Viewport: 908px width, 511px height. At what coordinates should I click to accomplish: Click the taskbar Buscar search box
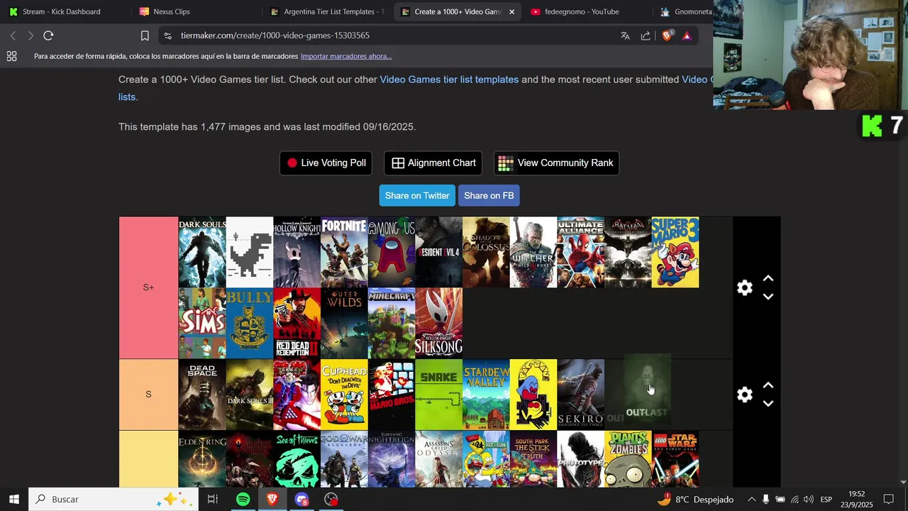(x=113, y=500)
